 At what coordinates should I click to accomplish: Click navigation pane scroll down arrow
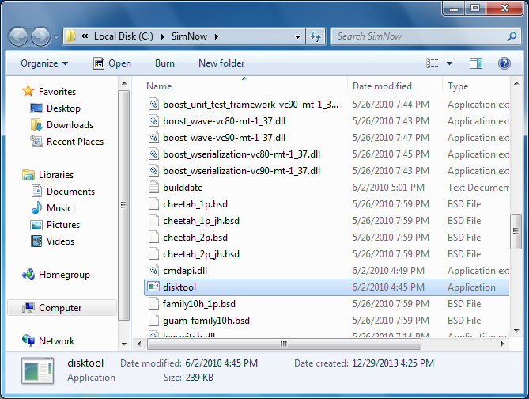(x=124, y=344)
